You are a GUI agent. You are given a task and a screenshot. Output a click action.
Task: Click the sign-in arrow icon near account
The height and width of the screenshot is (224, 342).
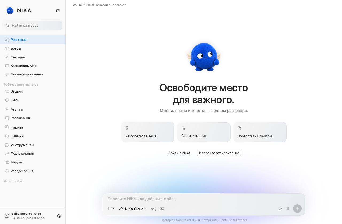(x=59, y=216)
